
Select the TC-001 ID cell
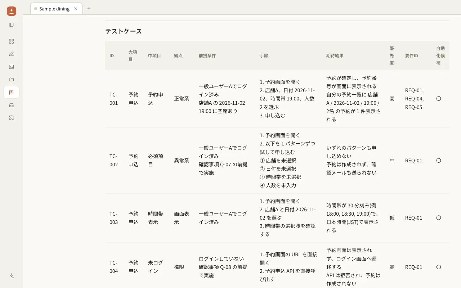pos(114,99)
